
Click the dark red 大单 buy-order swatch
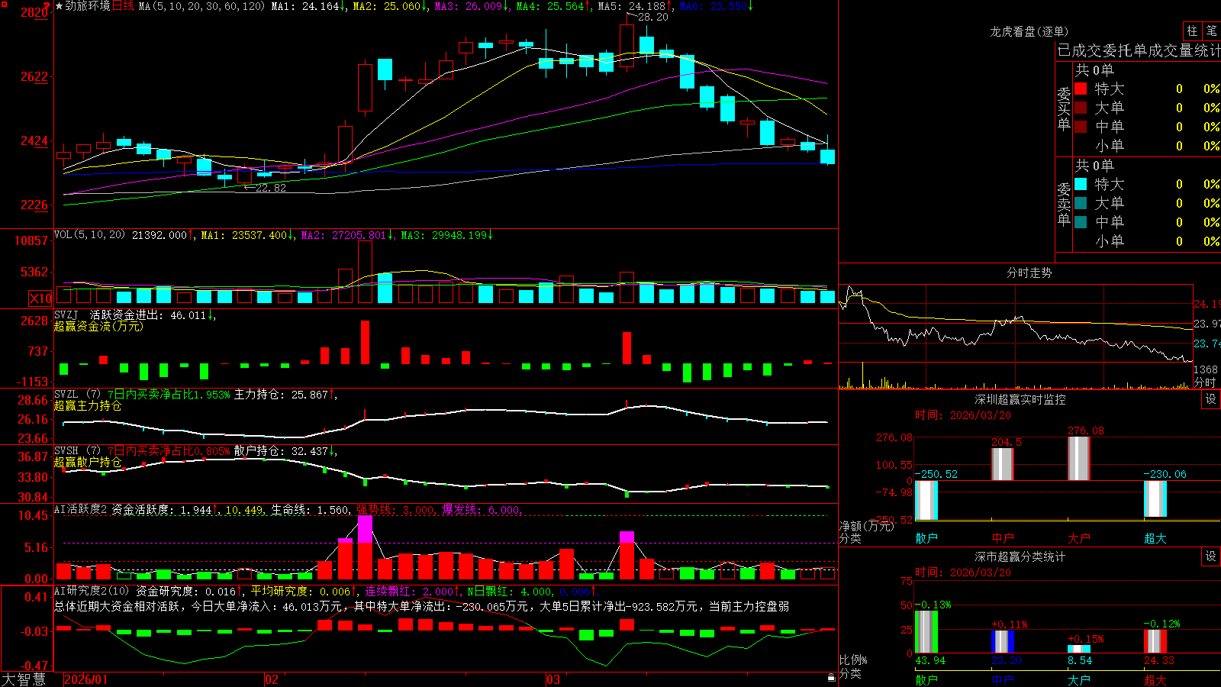1081,108
